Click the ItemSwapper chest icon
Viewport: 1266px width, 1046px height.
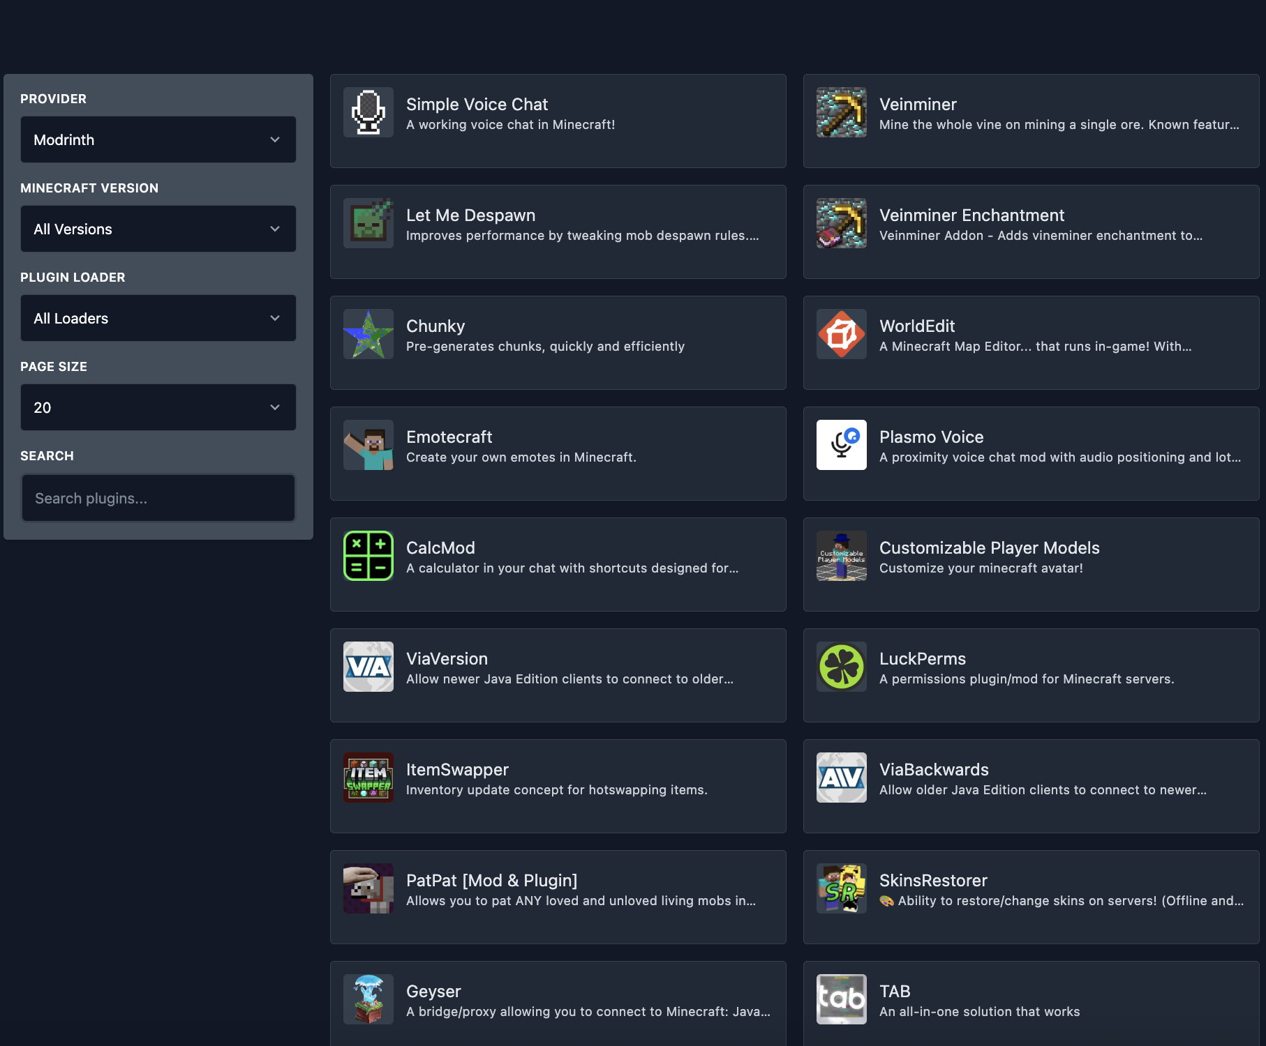coord(368,778)
